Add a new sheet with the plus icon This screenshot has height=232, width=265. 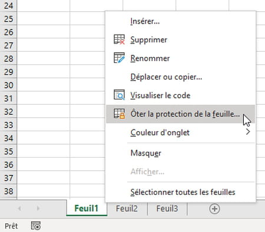click(214, 208)
